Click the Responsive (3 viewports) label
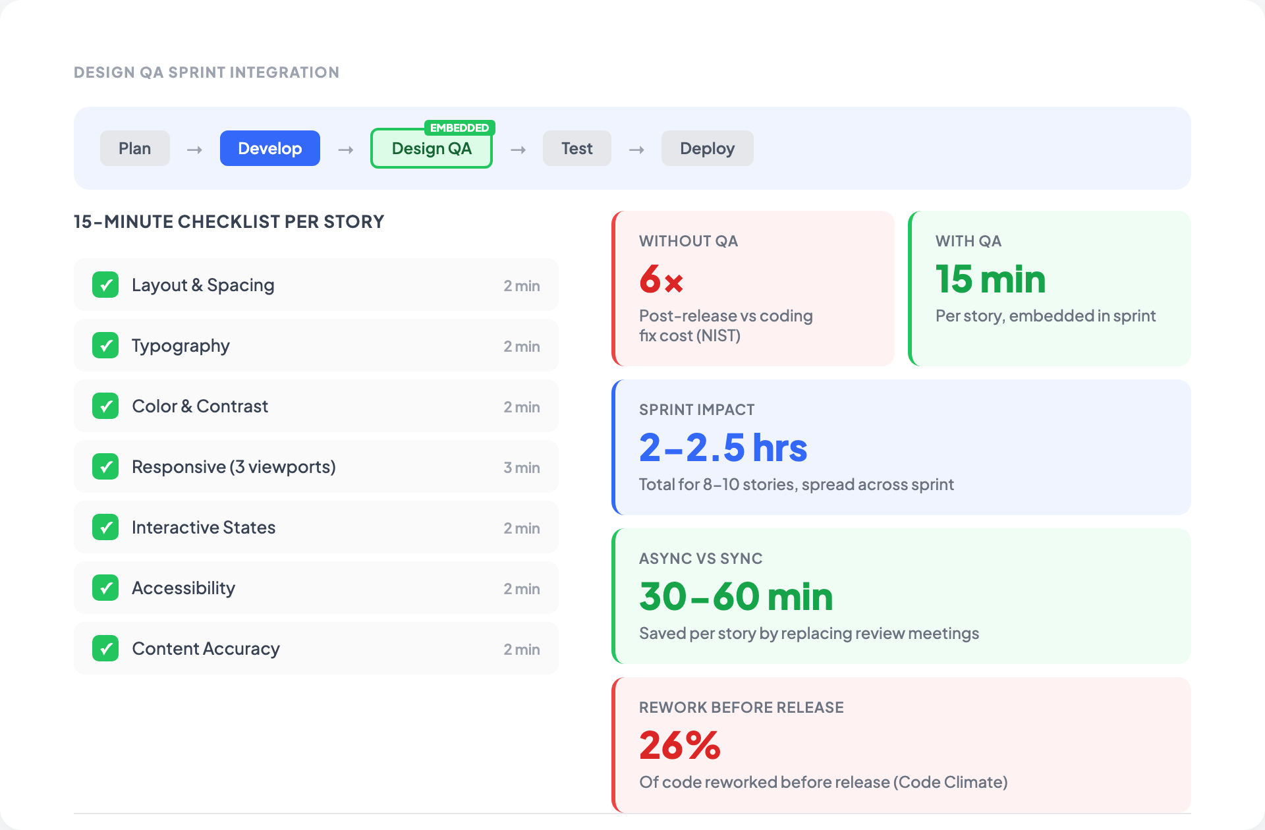Viewport: 1265px width, 830px height. (234, 467)
